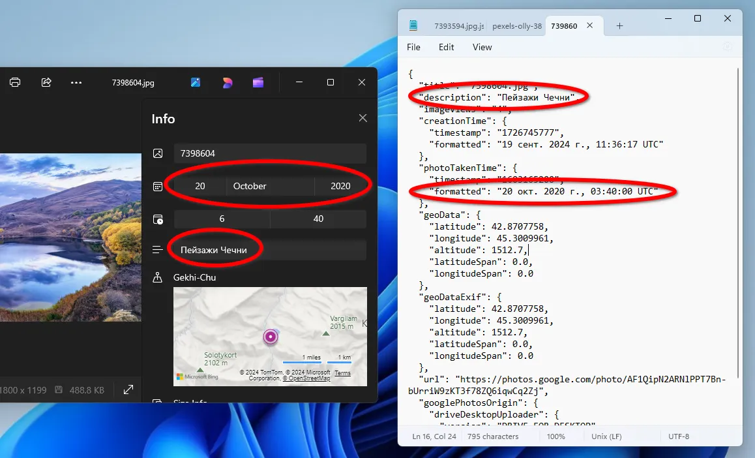Switch to the 7393594.jpg.js tab
The width and height of the screenshot is (755, 458).
(x=458, y=26)
